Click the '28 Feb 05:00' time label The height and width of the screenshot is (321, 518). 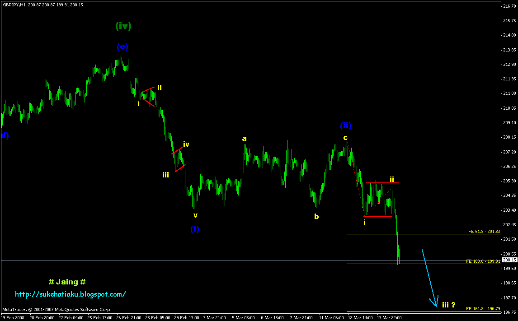[157, 318]
